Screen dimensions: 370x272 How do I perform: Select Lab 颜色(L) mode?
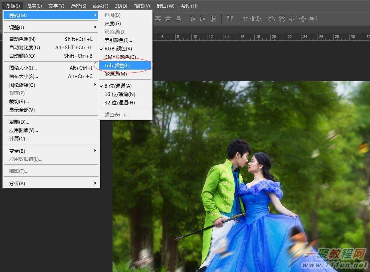[x=125, y=65]
